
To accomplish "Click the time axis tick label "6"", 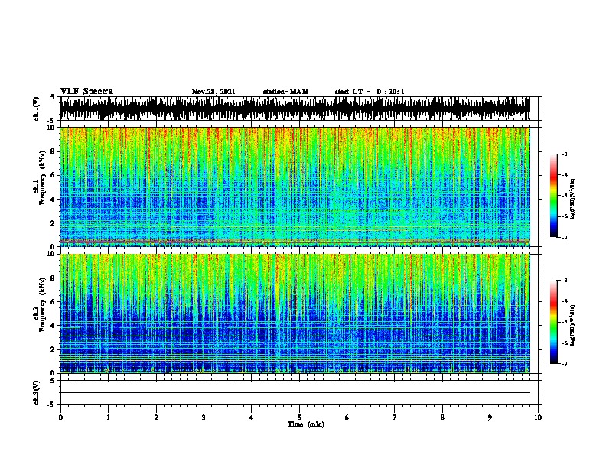I will click(x=347, y=418).
